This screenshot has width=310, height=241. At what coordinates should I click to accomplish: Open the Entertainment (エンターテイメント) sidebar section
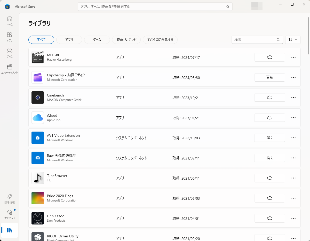(10, 69)
